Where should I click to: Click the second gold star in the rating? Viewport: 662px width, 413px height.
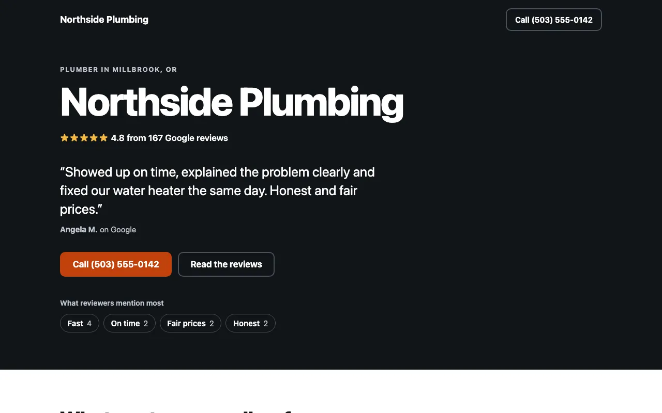74,138
